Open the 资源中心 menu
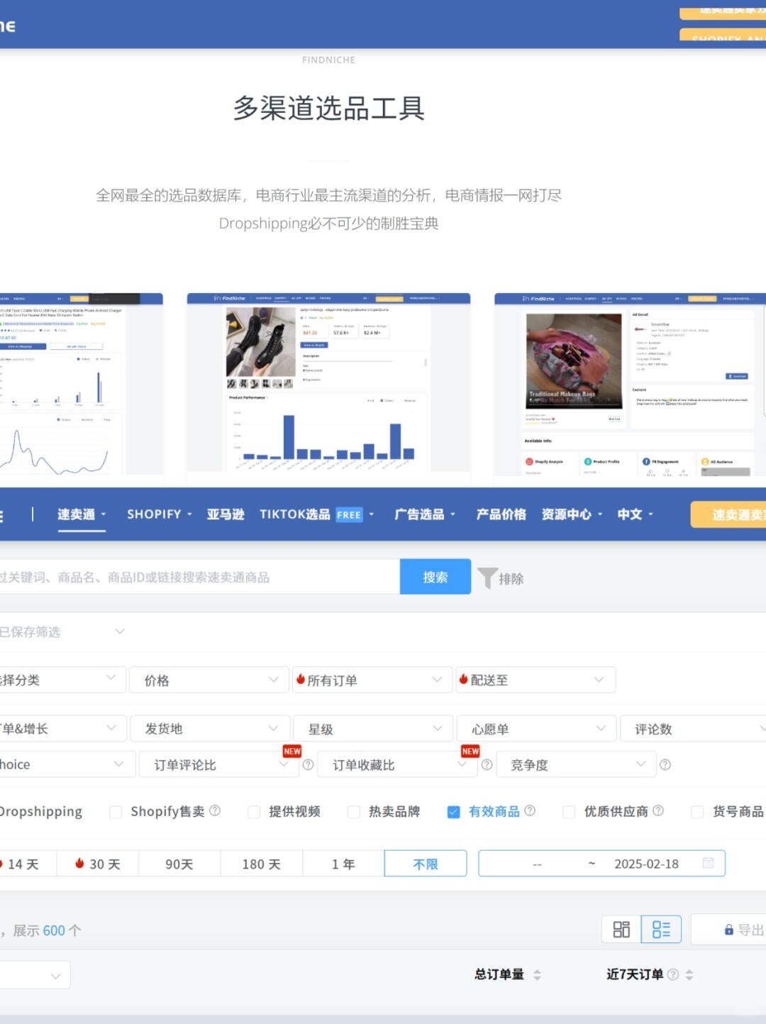The width and height of the screenshot is (766, 1024). (572, 514)
